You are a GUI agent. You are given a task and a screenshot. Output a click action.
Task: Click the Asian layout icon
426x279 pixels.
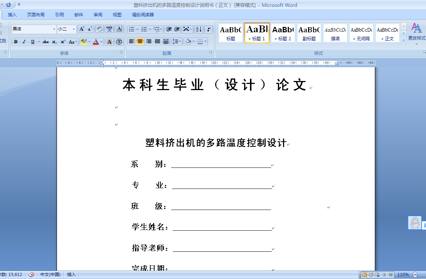[x=186, y=29]
